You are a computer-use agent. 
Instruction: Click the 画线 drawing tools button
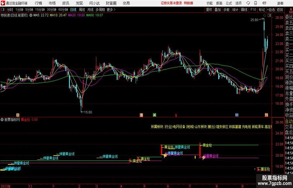point(244,10)
